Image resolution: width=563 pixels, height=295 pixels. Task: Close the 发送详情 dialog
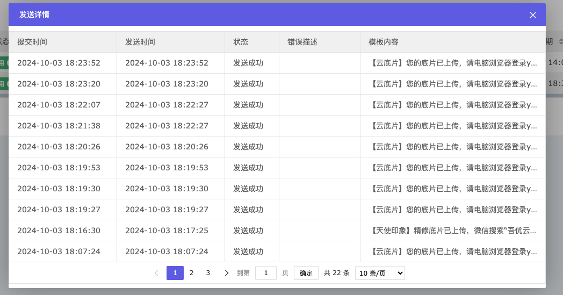point(532,15)
